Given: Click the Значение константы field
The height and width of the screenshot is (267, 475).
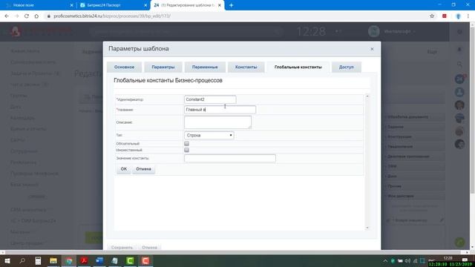Looking at the screenshot, I should (230, 158).
